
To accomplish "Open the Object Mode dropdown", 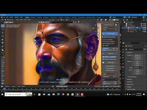I will pyautogui.click(x=10, y=20).
